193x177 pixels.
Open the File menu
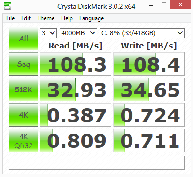(10, 18)
